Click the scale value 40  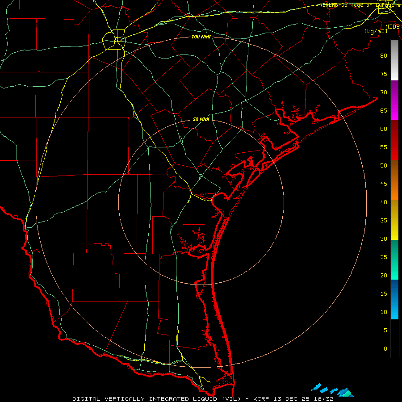point(384,202)
